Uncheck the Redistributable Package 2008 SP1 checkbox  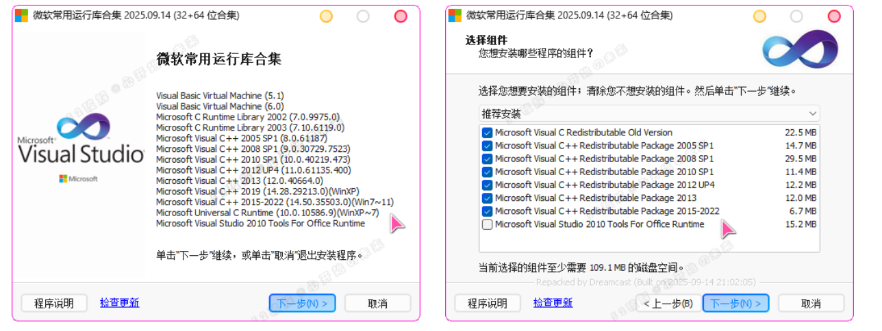click(x=487, y=159)
